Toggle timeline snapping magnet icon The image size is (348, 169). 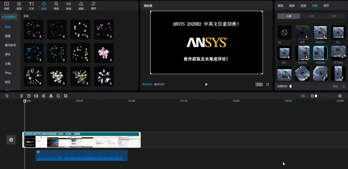pyautogui.click(x=302, y=96)
